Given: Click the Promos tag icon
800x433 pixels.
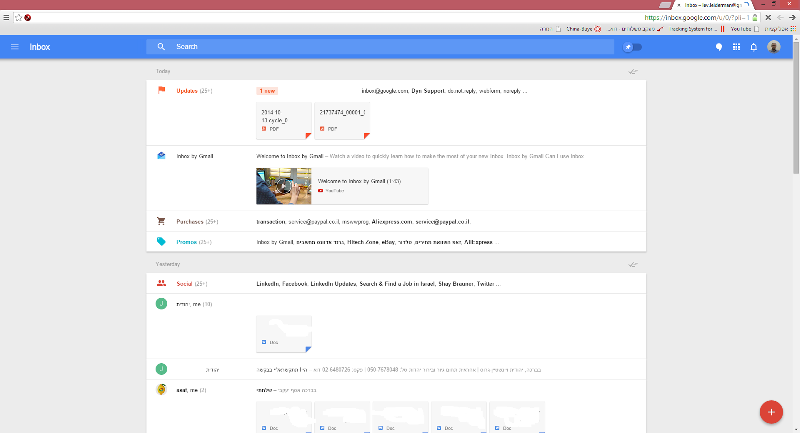Looking at the screenshot, I should coord(161,242).
